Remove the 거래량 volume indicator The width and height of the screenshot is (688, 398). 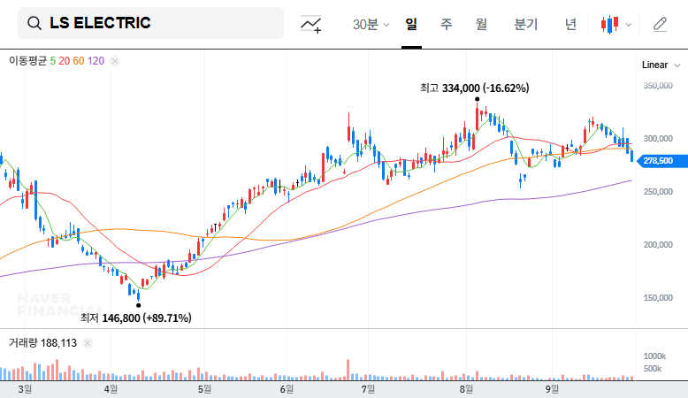[x=88, y=343]
